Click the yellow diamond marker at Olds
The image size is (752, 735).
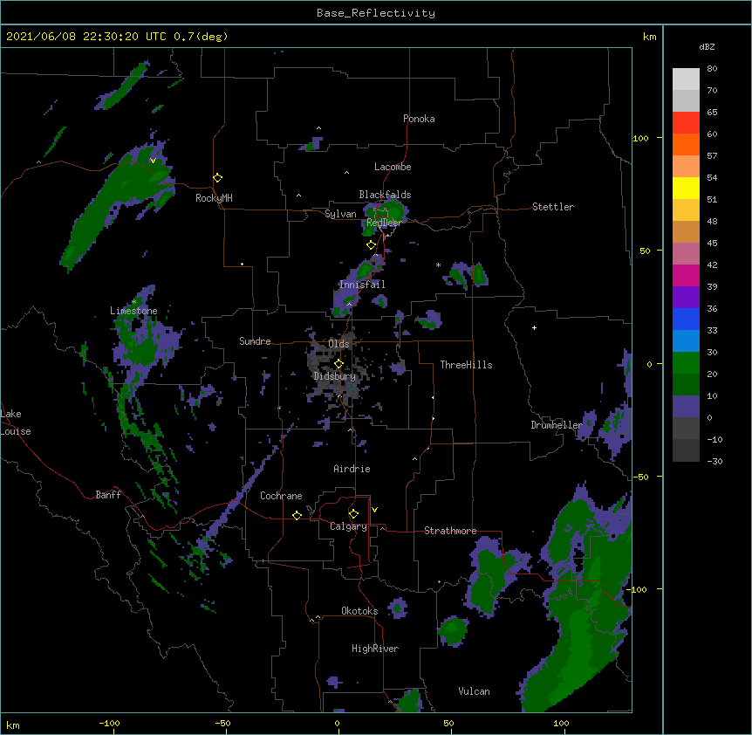(338, 363)
